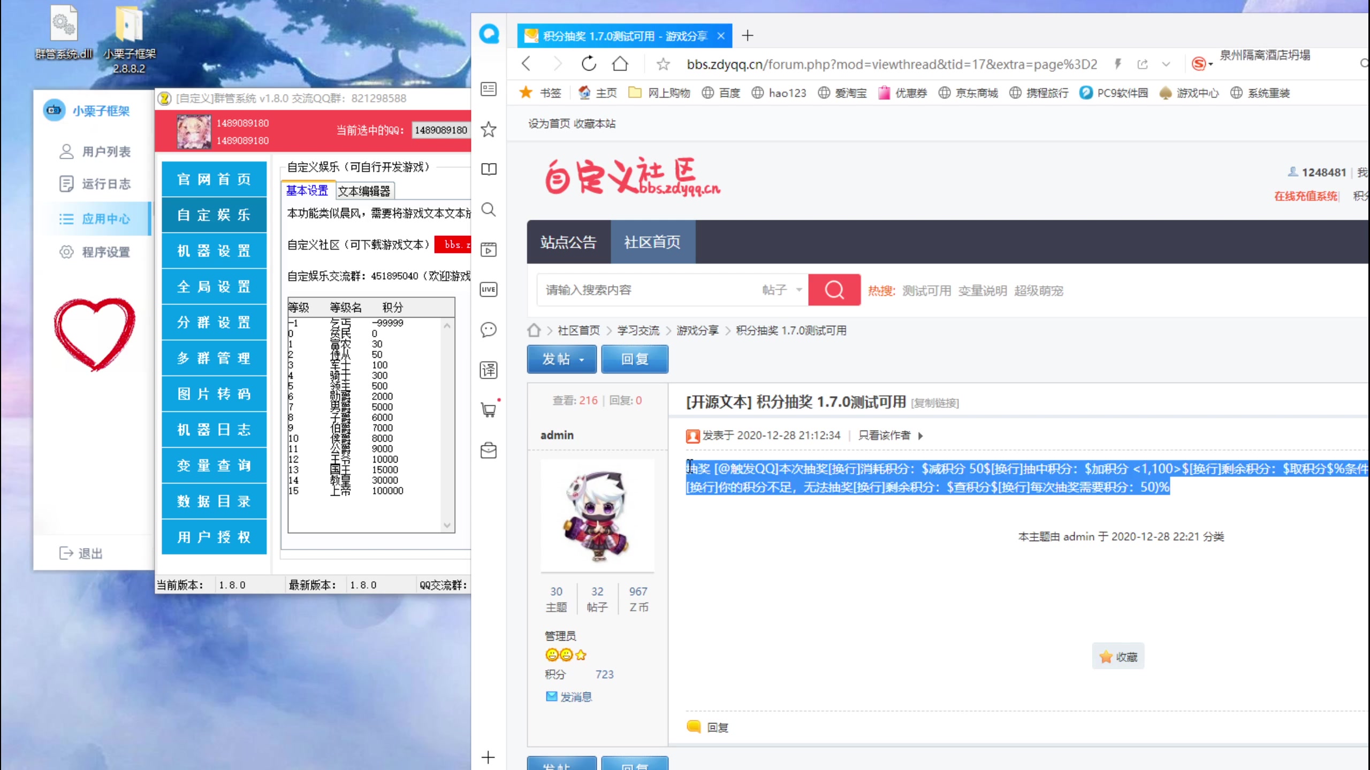Click the 回复 button
The image size is (1370, 770).
(634, 359)
